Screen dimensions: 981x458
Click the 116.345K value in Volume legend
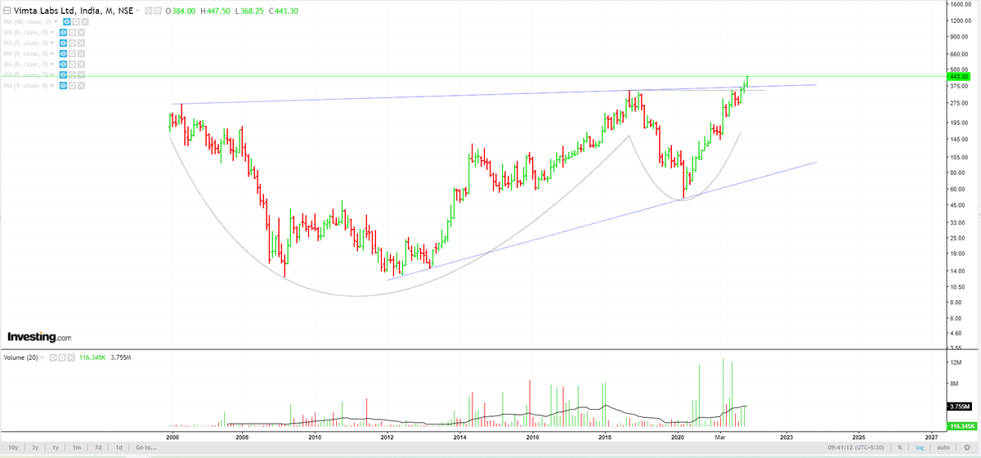point(92,357)
